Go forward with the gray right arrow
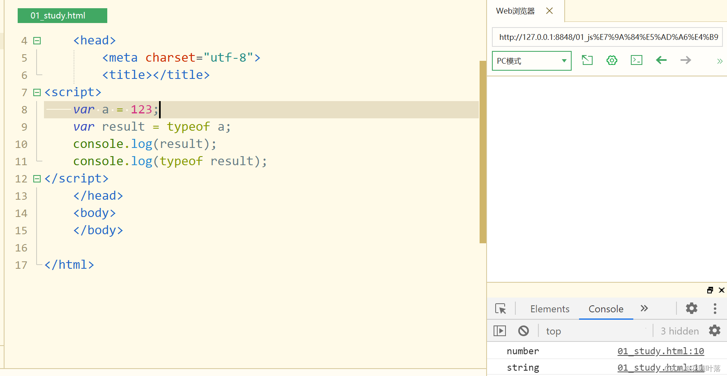This screenshot has width=727, height=376. tap(686, 60)
